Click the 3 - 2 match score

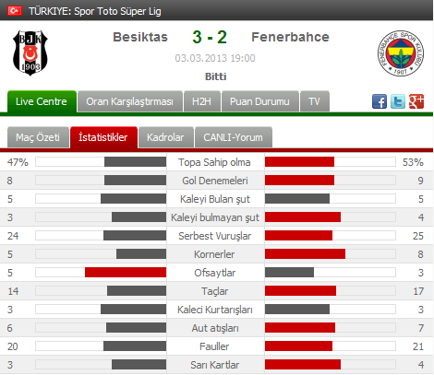click(210, 37)
